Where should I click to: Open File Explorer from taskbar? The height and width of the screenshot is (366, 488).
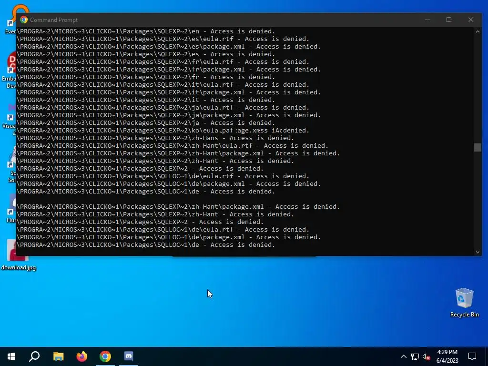pyautogui.click(x=58, y=356)
